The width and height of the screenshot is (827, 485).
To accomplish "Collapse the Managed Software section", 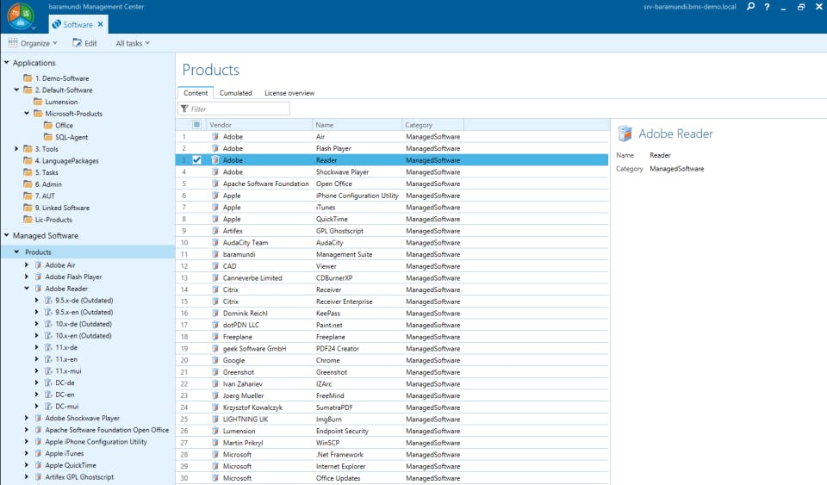I will [7, 235].
